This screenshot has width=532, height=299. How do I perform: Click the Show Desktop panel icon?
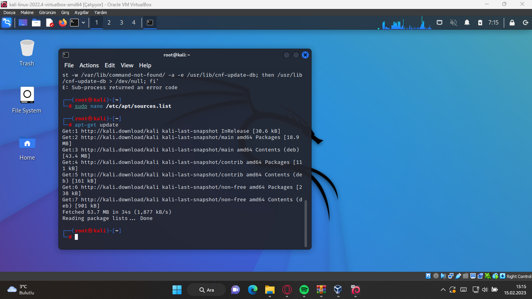(23, 23)
